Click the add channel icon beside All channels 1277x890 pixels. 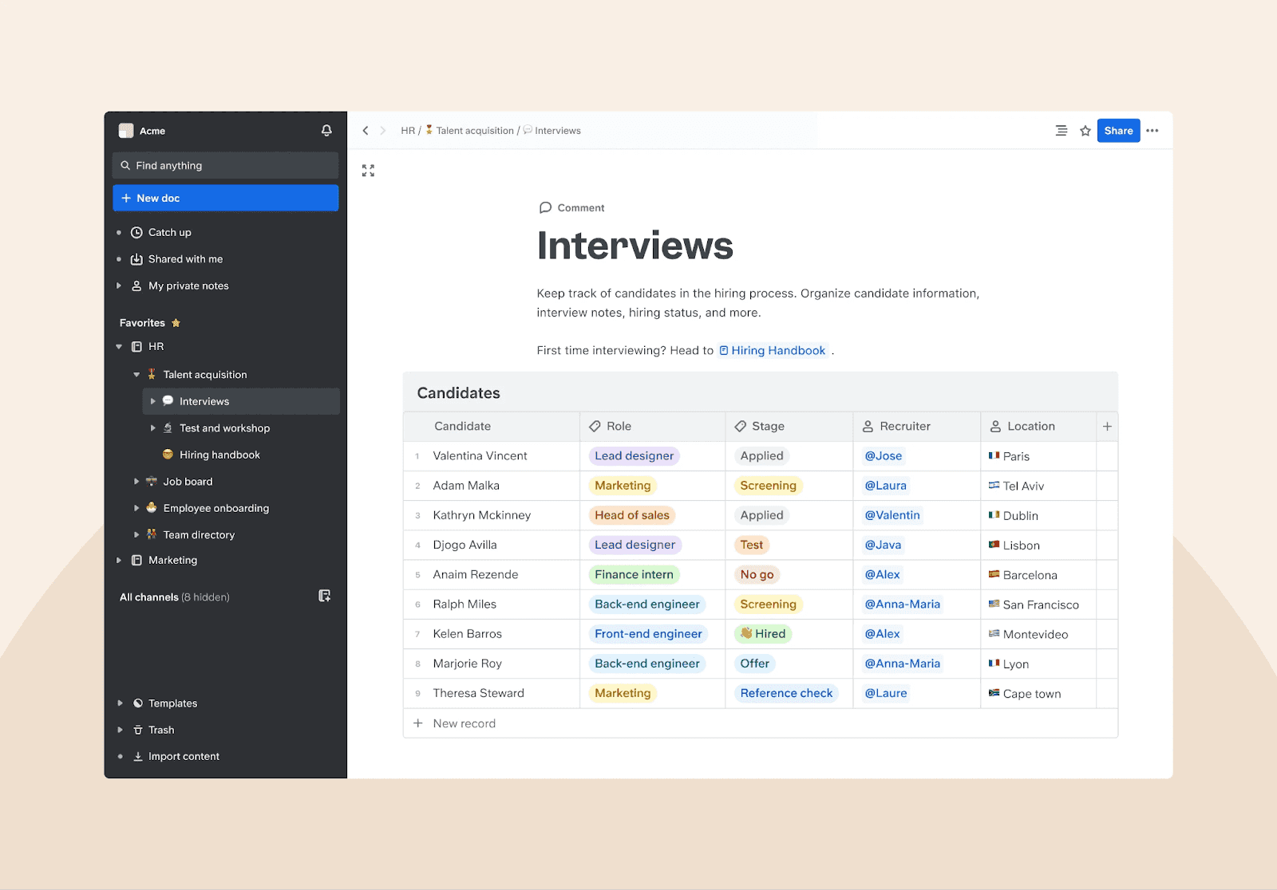point(324,596)
